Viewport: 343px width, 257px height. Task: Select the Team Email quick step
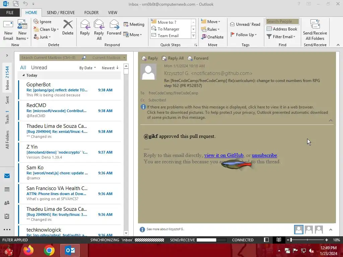[x=171, y=35]
